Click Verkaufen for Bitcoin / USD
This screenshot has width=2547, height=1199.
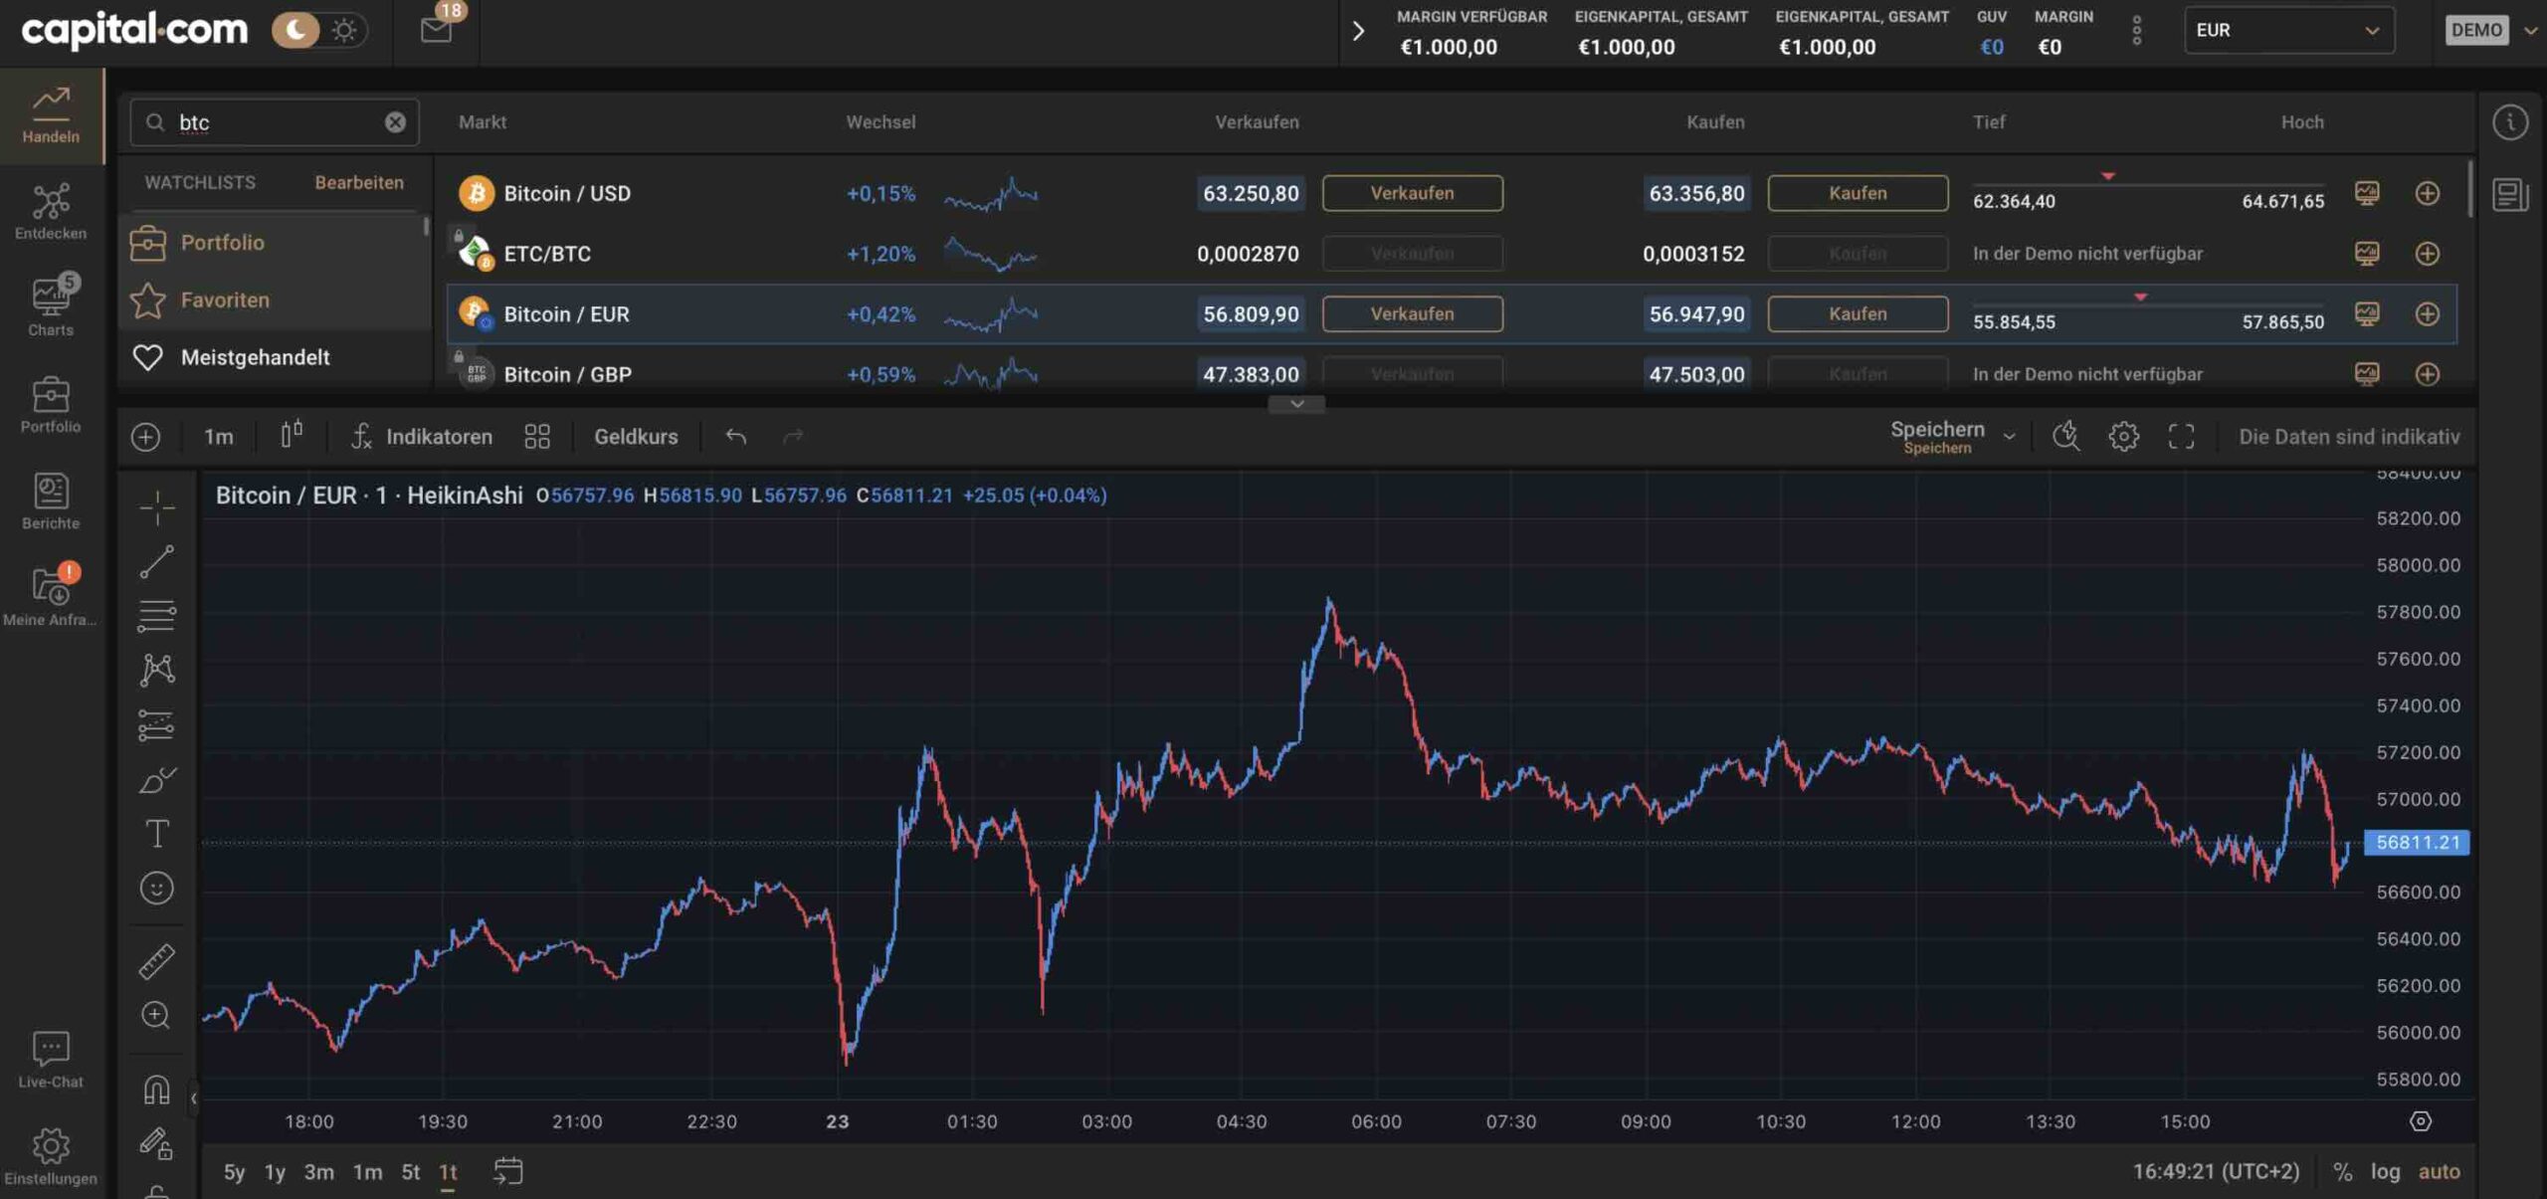(x=1412, y=193)
